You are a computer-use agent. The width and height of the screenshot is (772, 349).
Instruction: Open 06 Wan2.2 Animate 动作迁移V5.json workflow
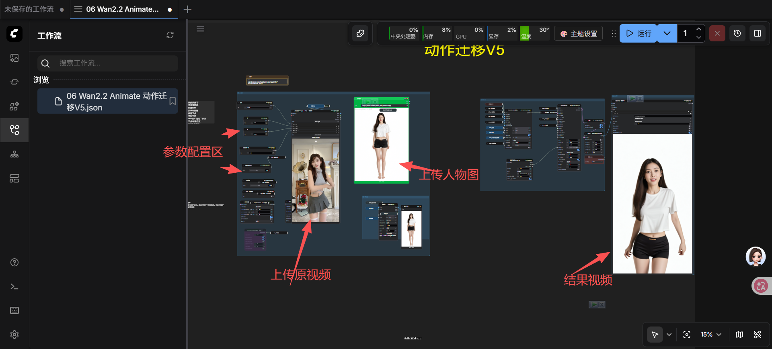[x=107, y=101]
